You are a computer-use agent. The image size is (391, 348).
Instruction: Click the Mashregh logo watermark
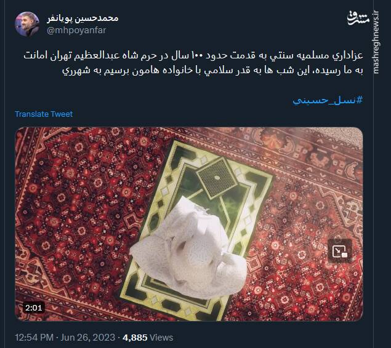[358, 18]
